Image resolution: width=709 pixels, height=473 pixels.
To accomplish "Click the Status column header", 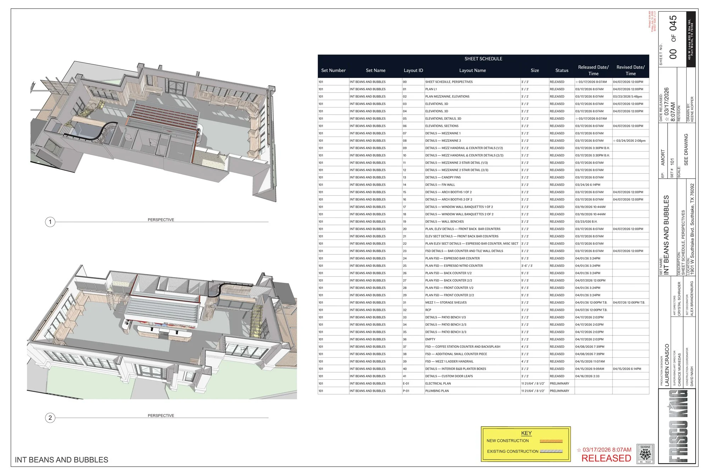I will 562,70.
